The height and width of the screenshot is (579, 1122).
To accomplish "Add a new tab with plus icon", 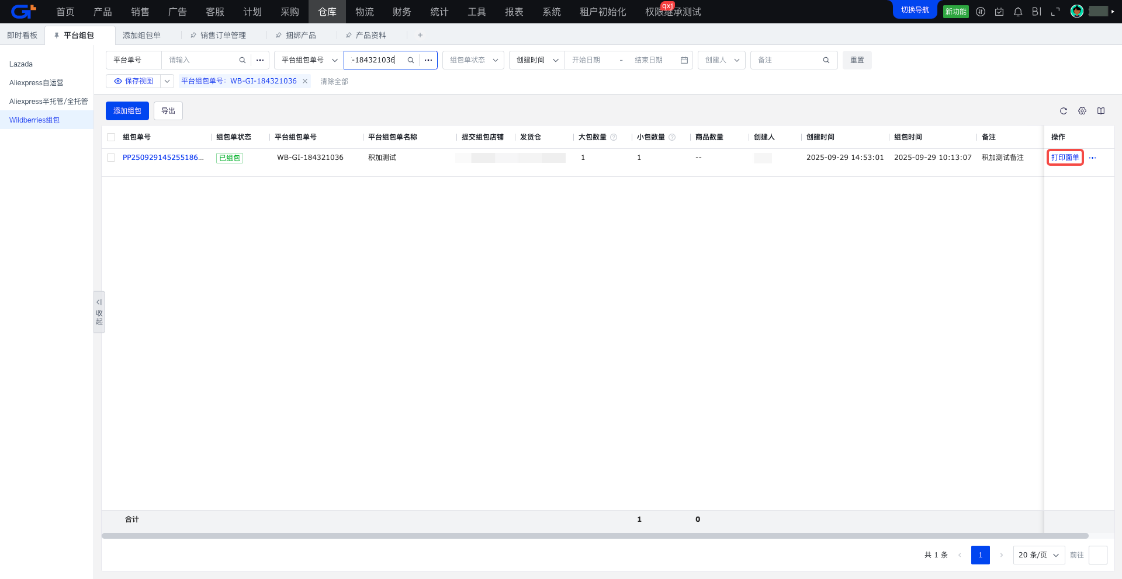I will click(420, 35).
